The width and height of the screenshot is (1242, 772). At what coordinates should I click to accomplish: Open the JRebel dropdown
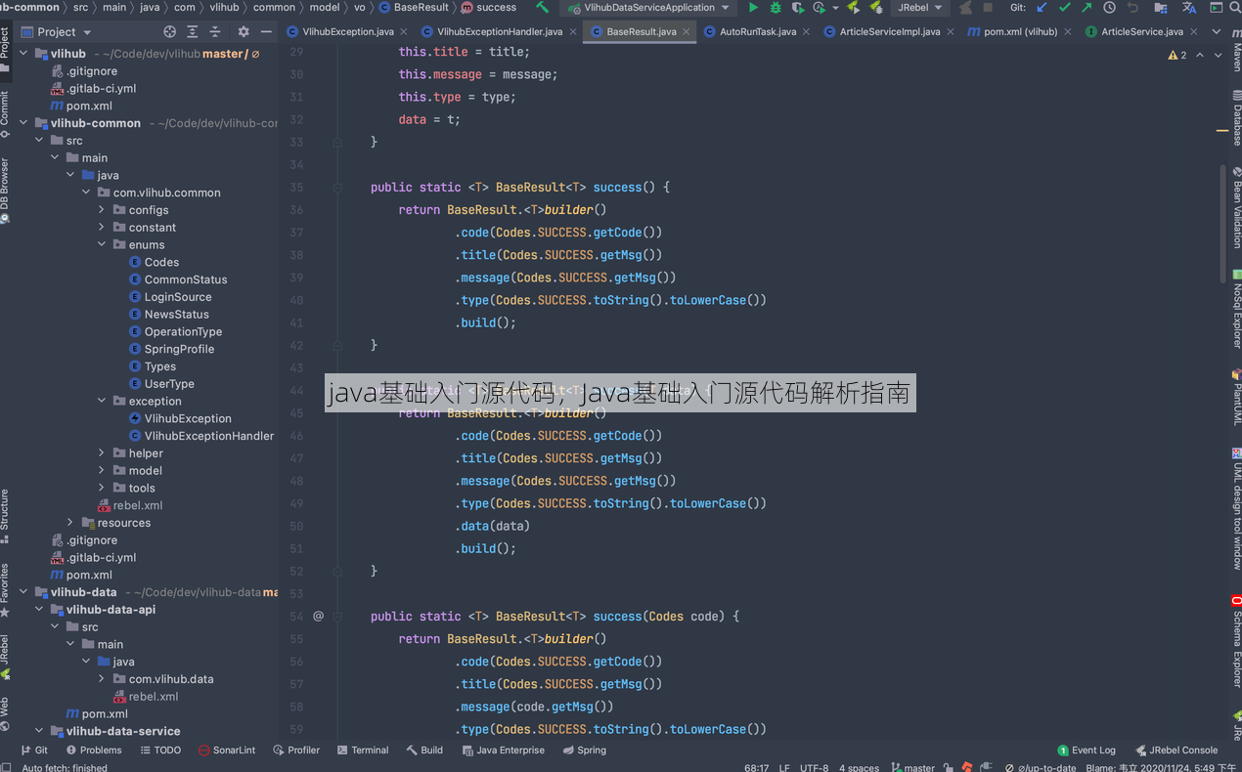pos(919,8)
